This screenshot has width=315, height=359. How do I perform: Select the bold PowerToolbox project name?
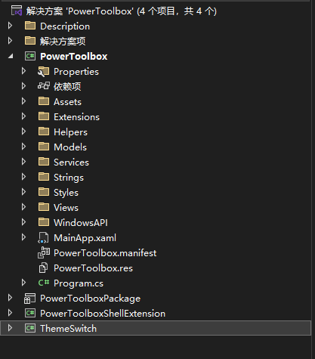click(74, 57)
